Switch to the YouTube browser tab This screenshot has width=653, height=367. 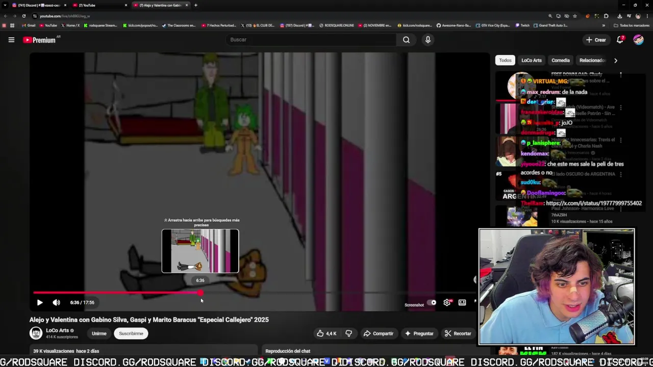pos(99,5)
